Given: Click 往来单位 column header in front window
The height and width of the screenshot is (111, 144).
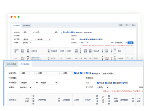Looking at the screenshot, I should (x=13, y=100).
